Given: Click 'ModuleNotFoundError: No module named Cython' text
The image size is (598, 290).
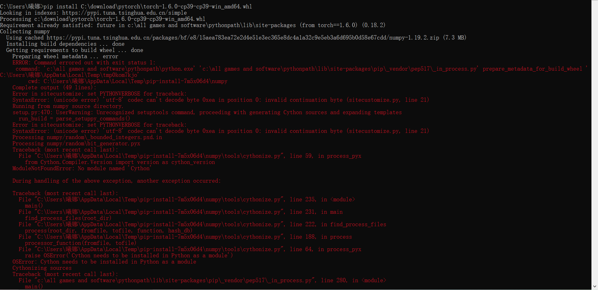Looking at the screenshot, I should click(x=82, y=168).
